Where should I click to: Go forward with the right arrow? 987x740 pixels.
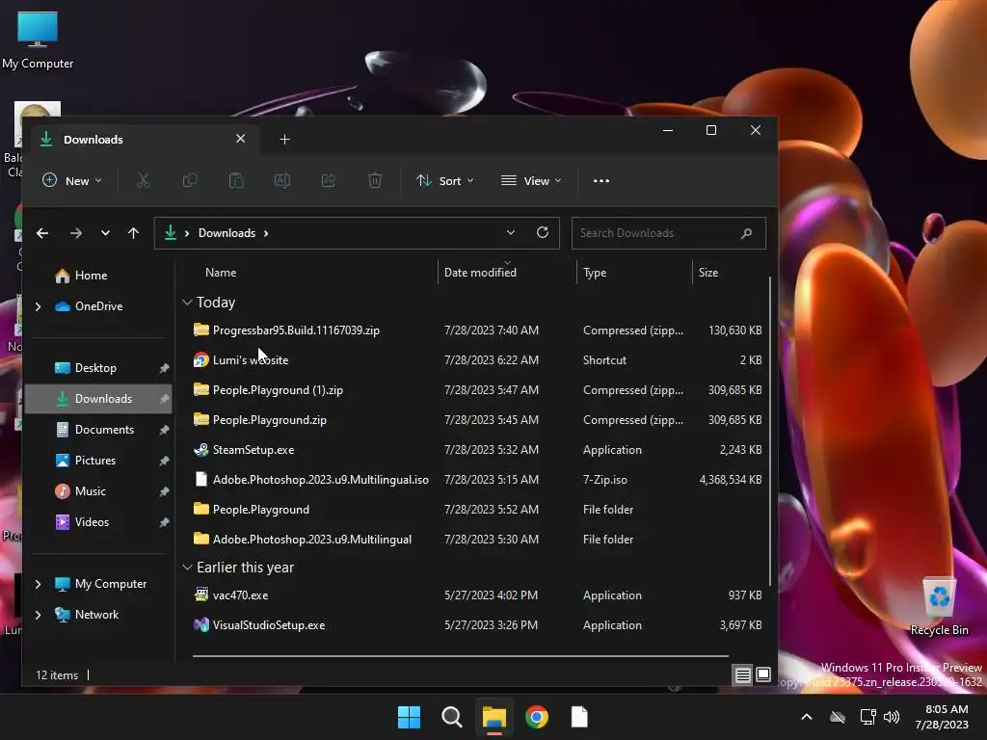coord(76,233)
